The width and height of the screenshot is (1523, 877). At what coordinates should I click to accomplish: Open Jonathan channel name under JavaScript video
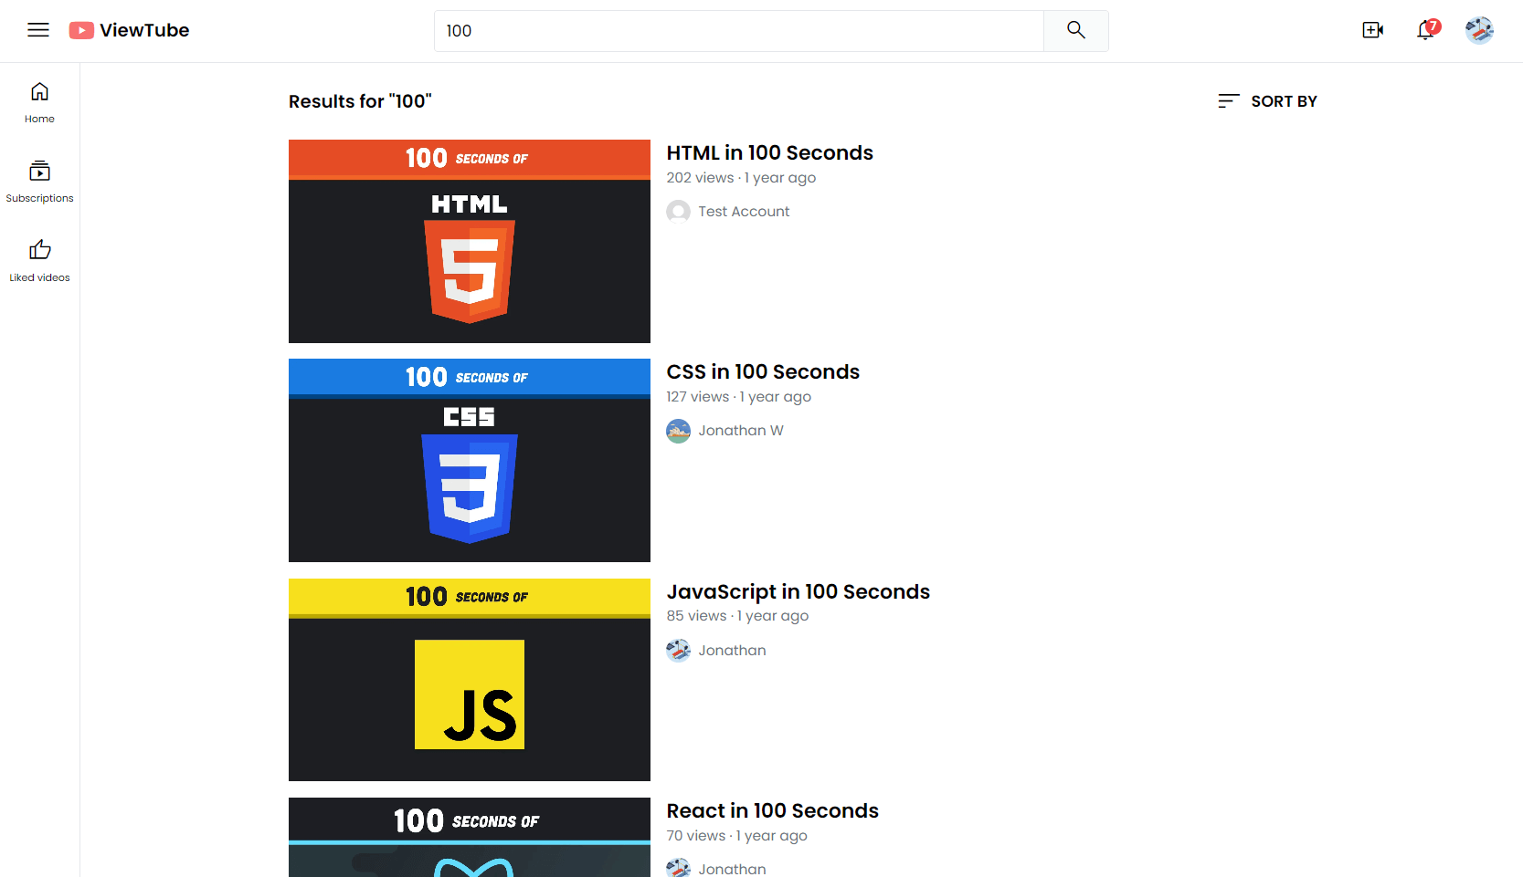(732, 651)
